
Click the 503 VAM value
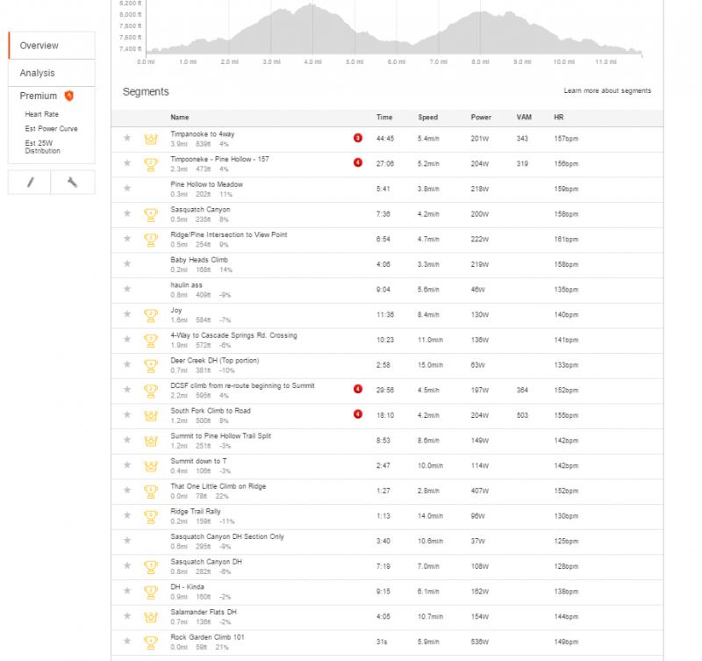[x=522, y=415]
